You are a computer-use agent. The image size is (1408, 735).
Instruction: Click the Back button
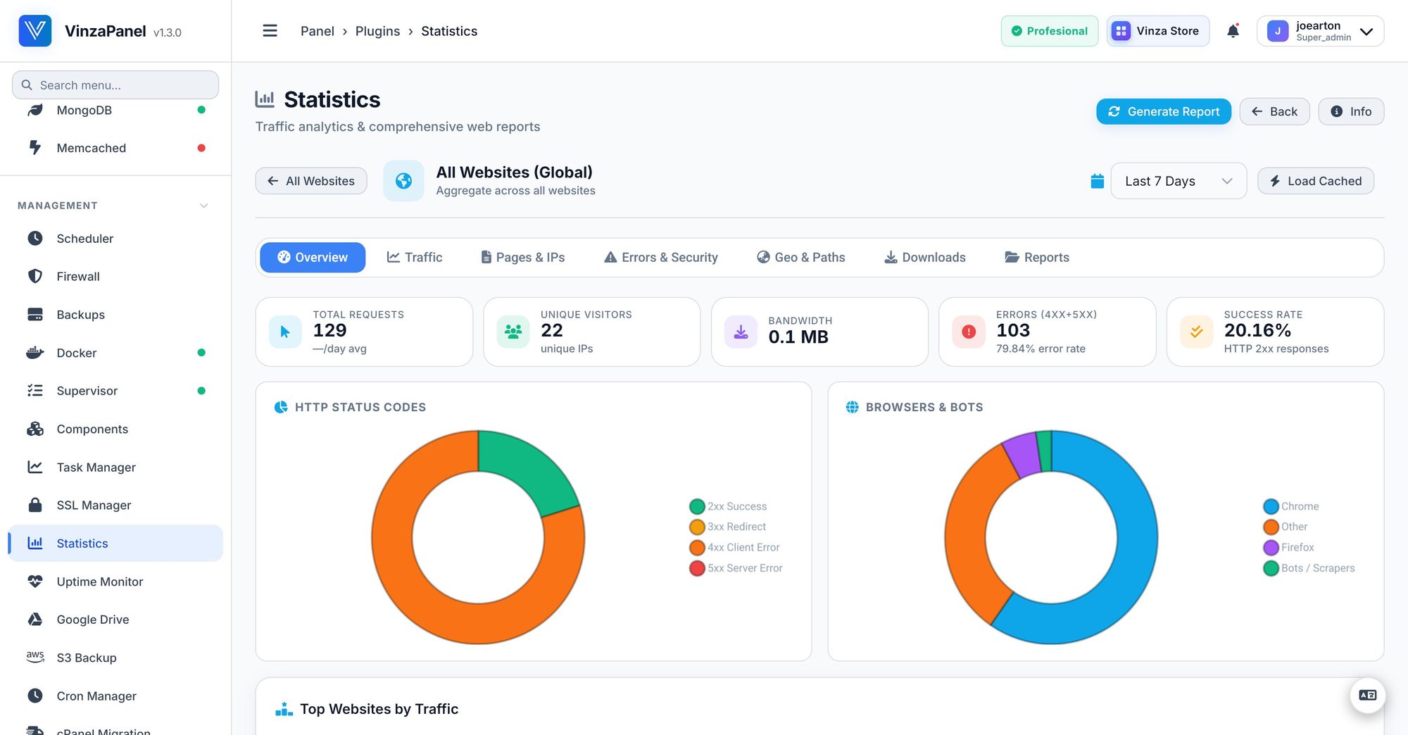[x=1274, y=111]
